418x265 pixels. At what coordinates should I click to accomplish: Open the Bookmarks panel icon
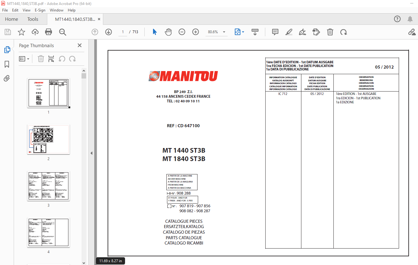[7, 64]
